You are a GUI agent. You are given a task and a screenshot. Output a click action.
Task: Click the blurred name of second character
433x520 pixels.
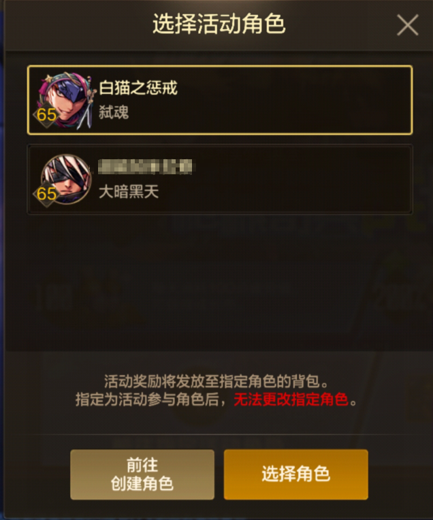click(x=145, y=167)
